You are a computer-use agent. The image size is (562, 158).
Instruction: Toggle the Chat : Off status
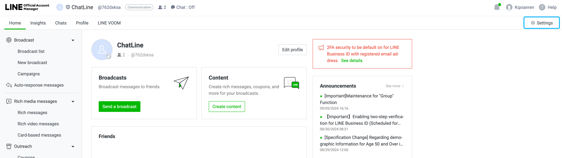(183, 7)
